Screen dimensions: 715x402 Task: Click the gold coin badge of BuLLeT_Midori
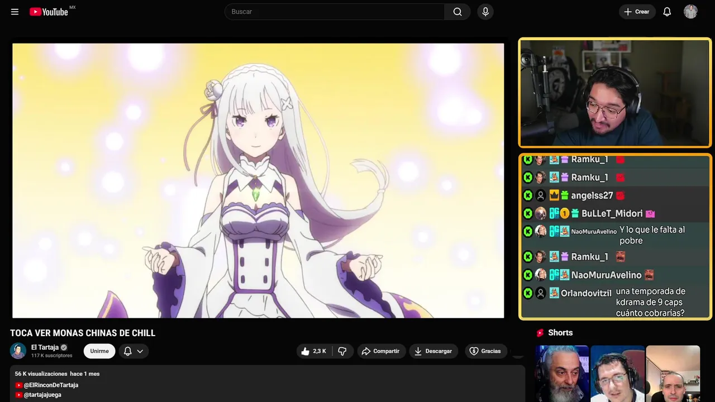click(x=564, y=214)
